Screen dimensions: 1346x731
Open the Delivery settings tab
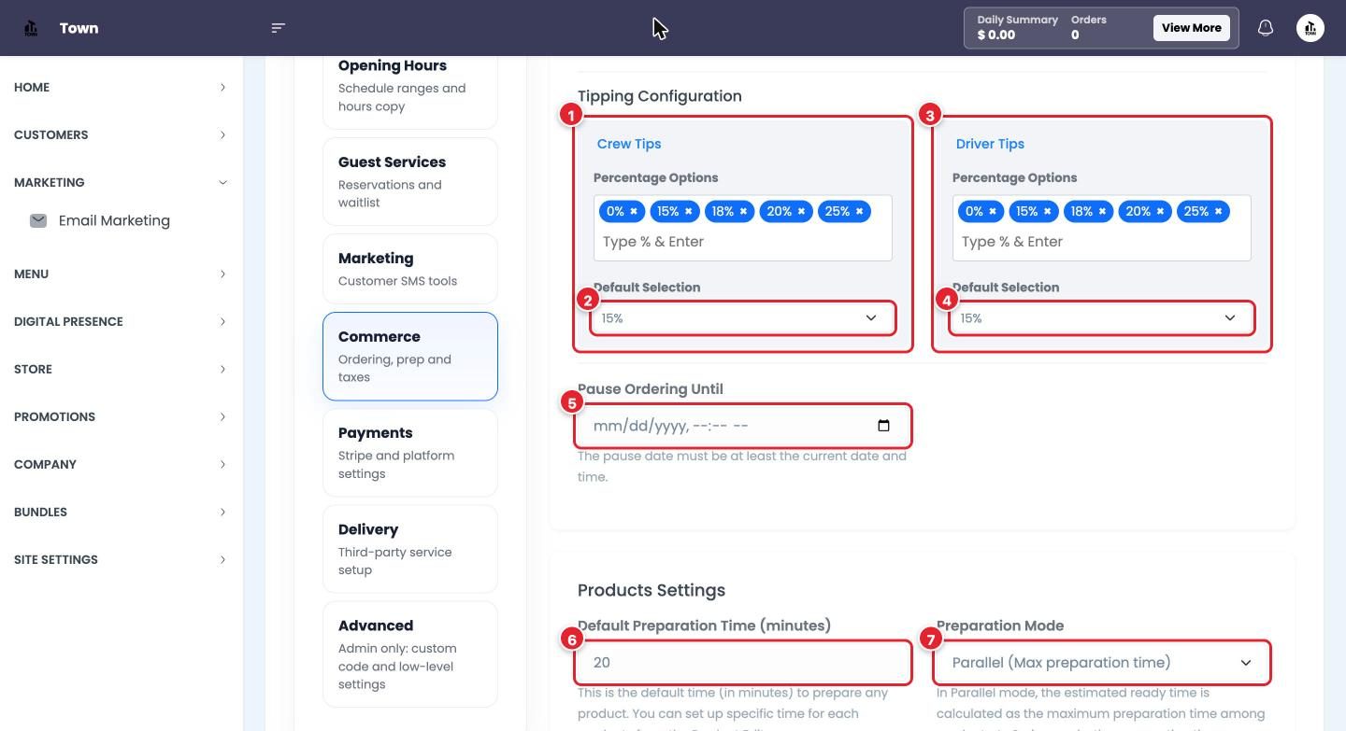tap(410, 549)
